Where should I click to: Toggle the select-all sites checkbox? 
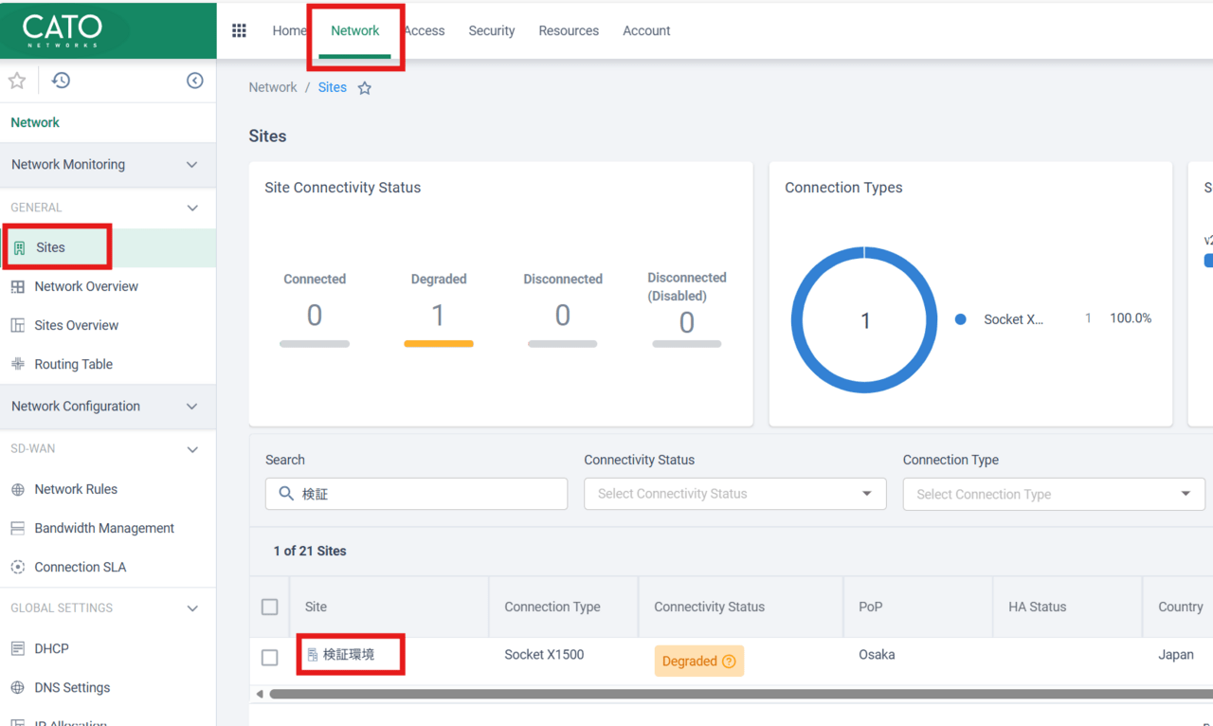pos(270,607)
